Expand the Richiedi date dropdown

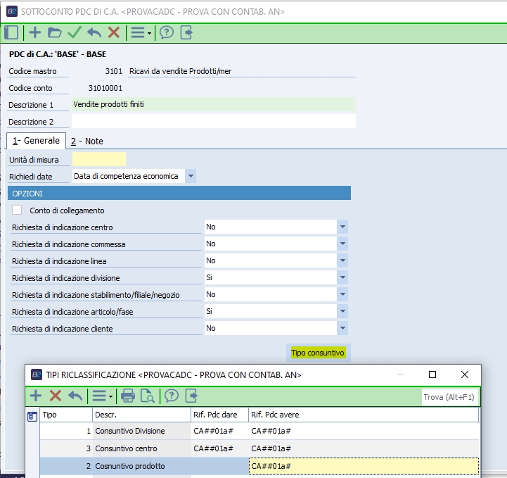click(x=191, y=176)
